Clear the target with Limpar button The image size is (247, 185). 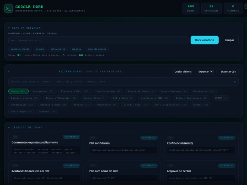click(229, 40)
